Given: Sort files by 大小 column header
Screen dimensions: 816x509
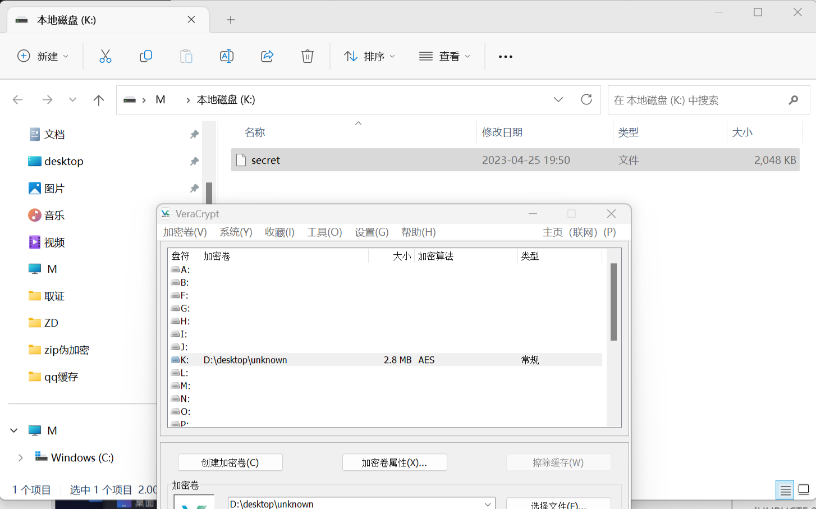Looking at the screenshot, I should coord(742,132).
